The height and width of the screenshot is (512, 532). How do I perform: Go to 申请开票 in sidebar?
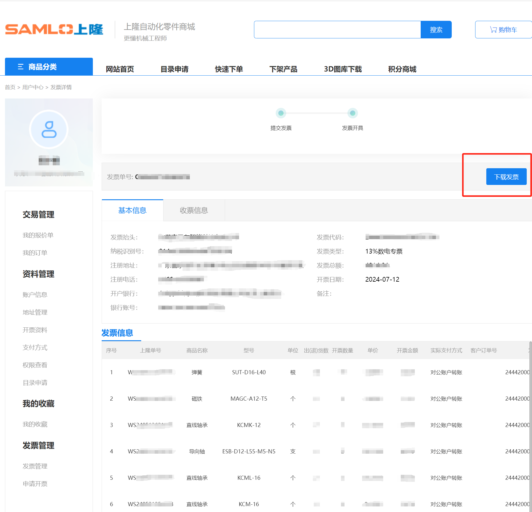[35, 484]
